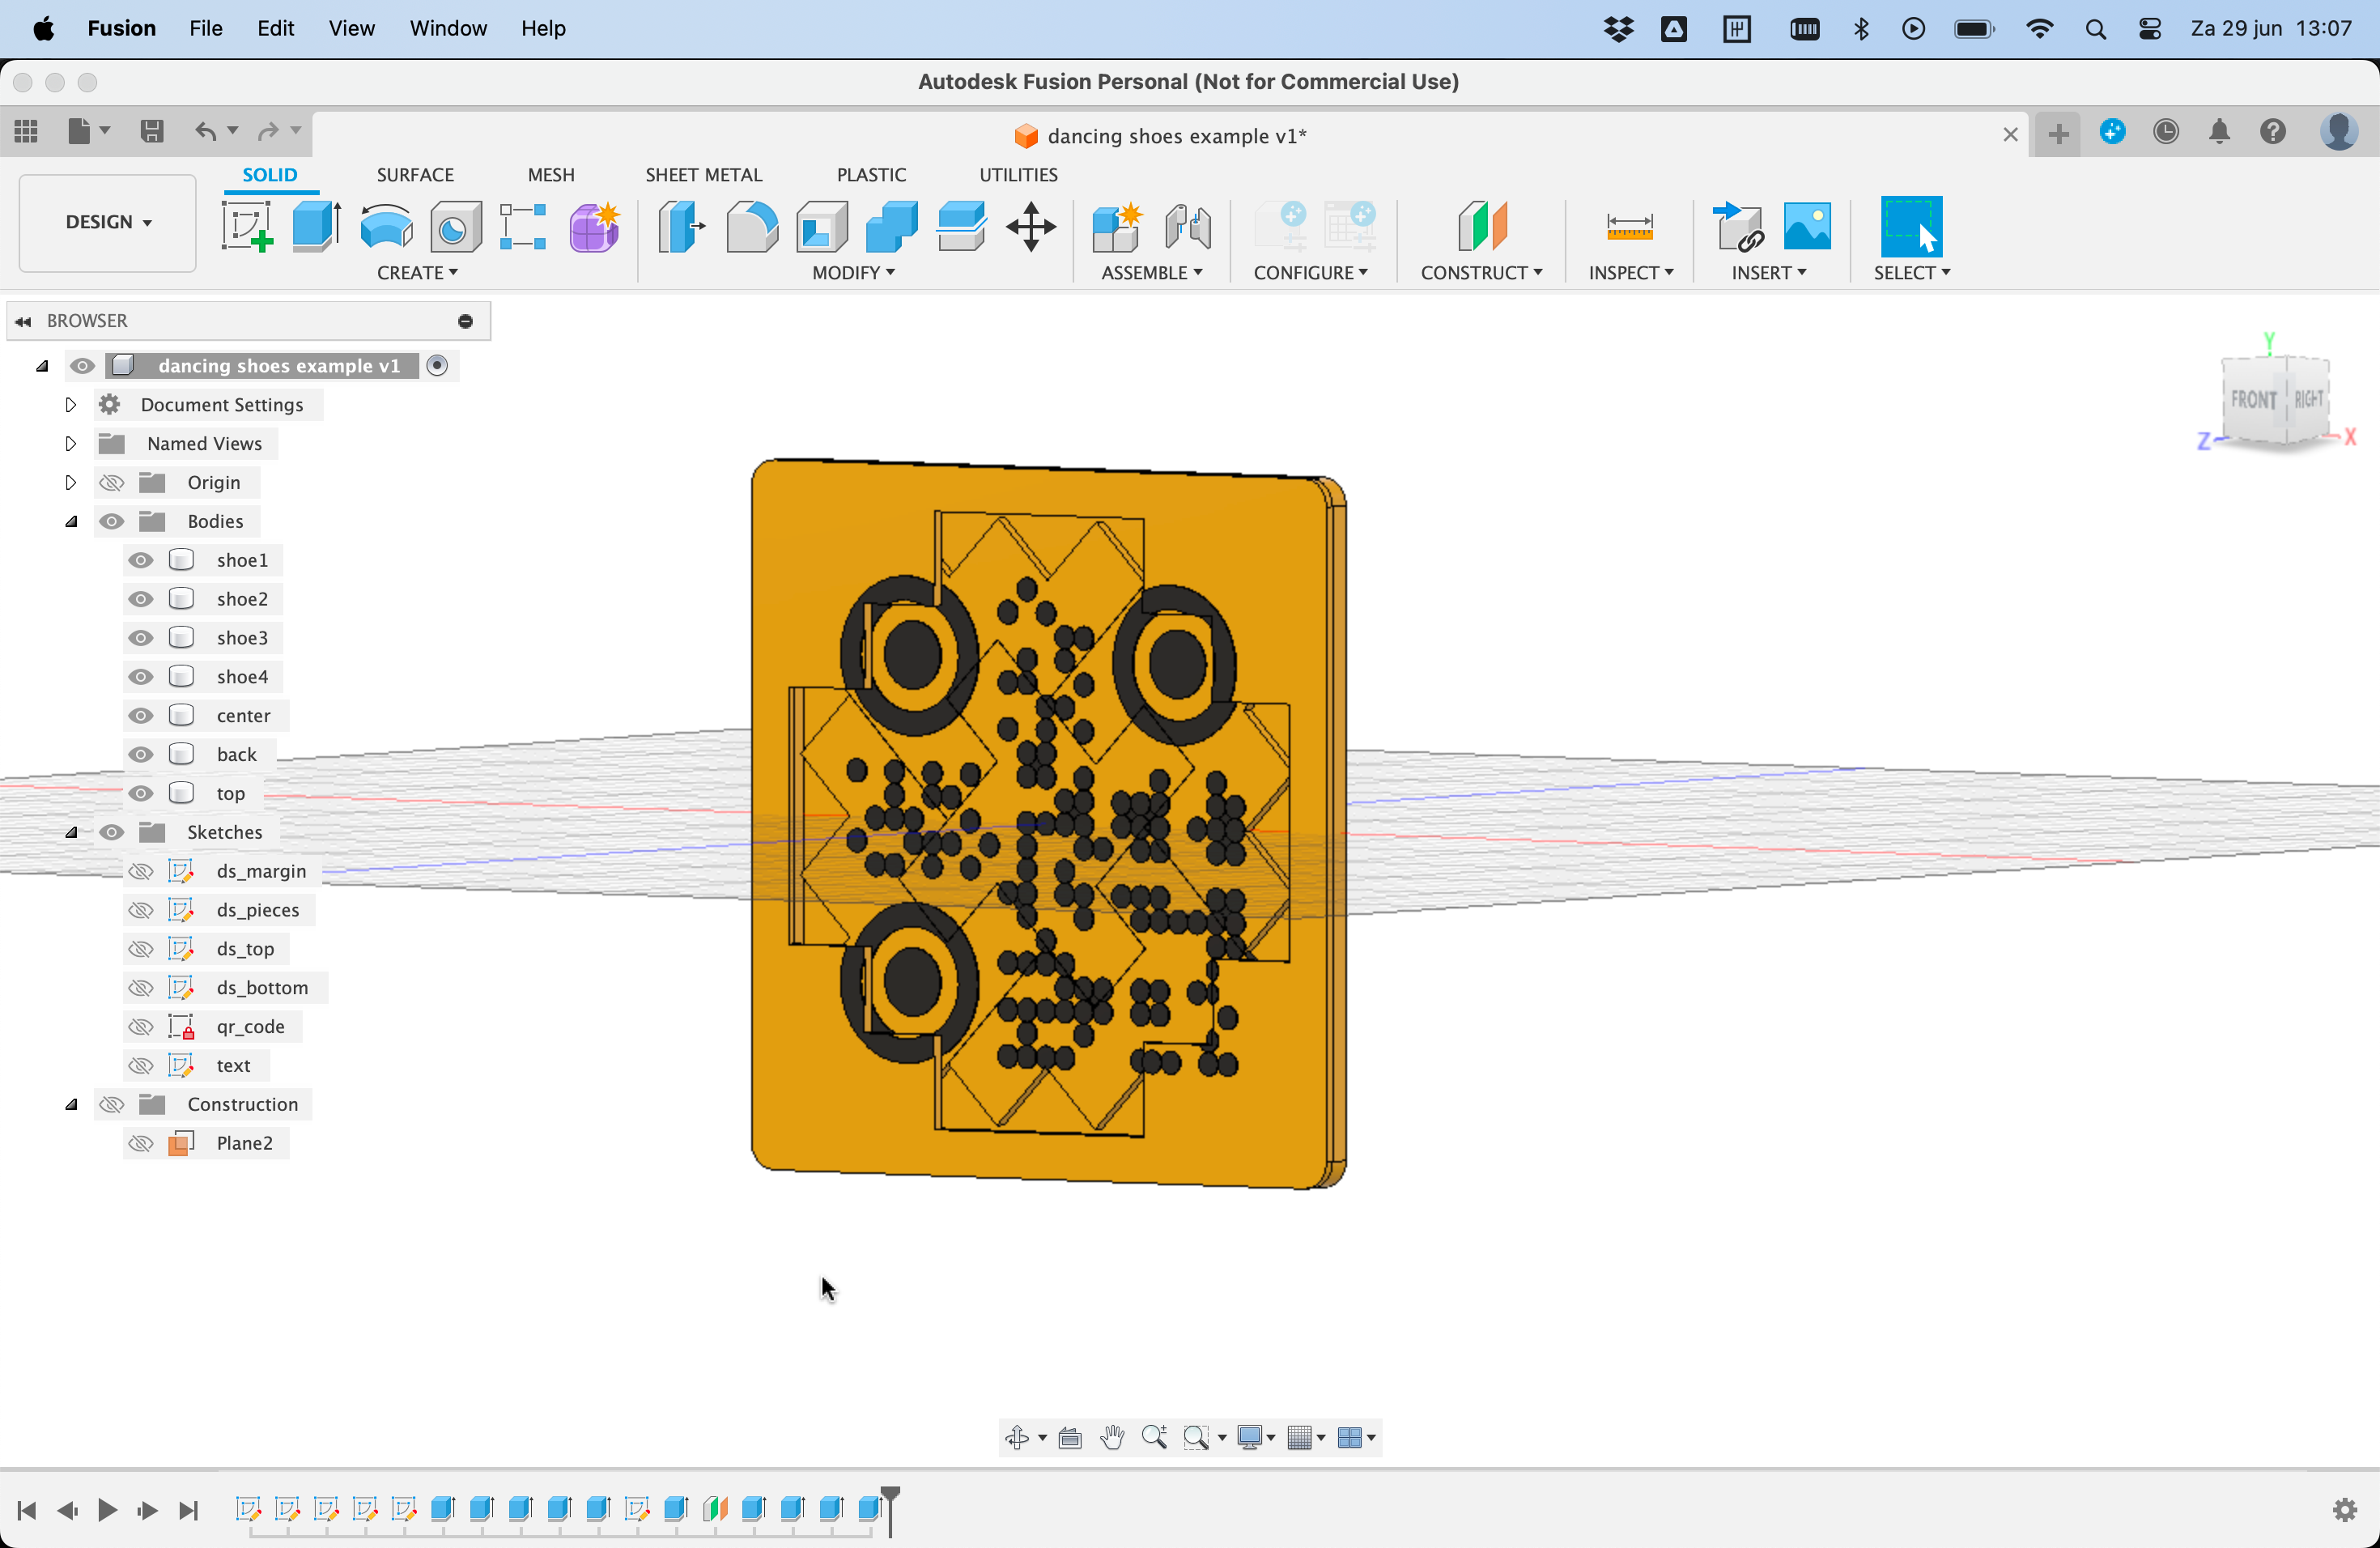
Task: Save the document
Action: (152, 131)
